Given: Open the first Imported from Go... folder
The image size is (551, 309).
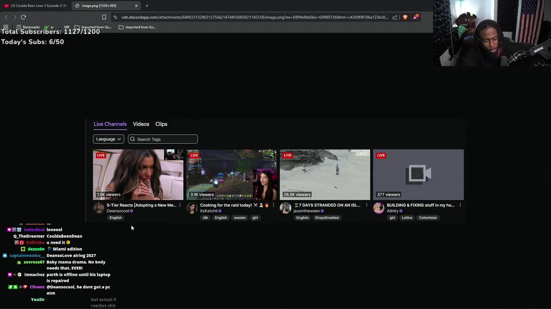Looking at the screenshot, I should click(93, 27).
